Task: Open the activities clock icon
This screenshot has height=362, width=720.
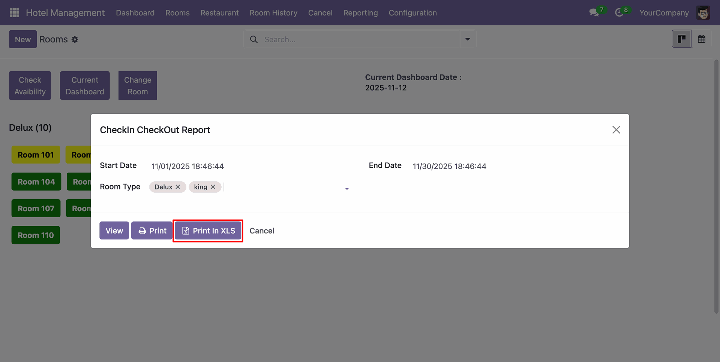Action: click(619, 13)
